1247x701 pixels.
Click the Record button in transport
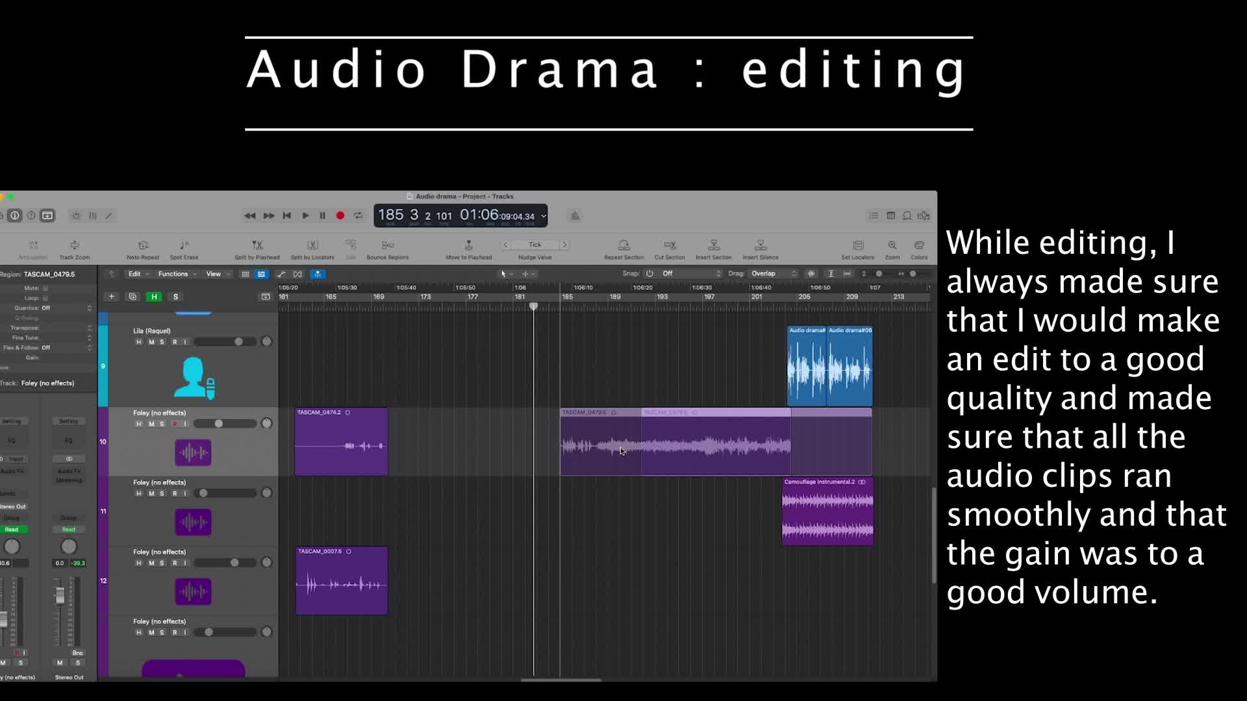(x=340, y=215)
